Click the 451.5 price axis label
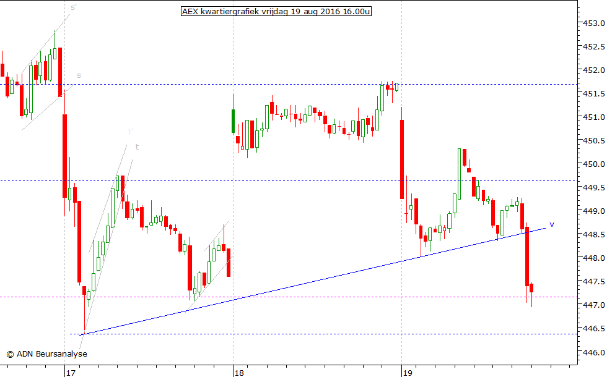The width and height of the screenshot is (607, 377). 594,94
